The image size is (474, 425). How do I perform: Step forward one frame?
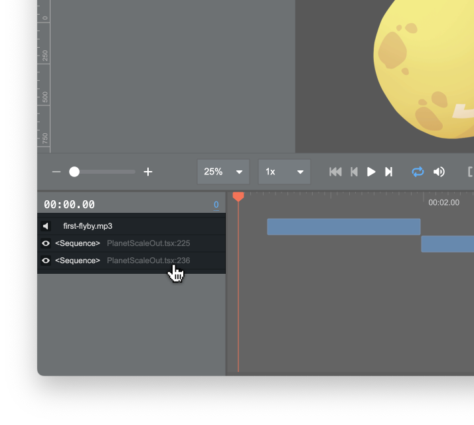[x=389, y=172]
